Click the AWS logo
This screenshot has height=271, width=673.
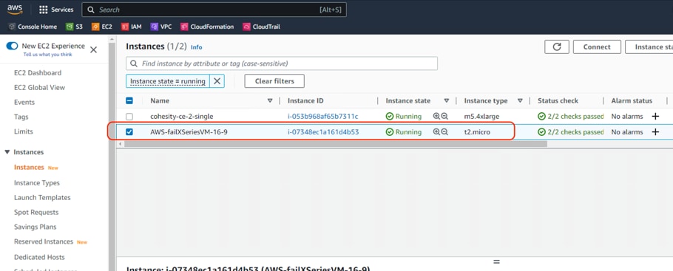pos(15,10)
